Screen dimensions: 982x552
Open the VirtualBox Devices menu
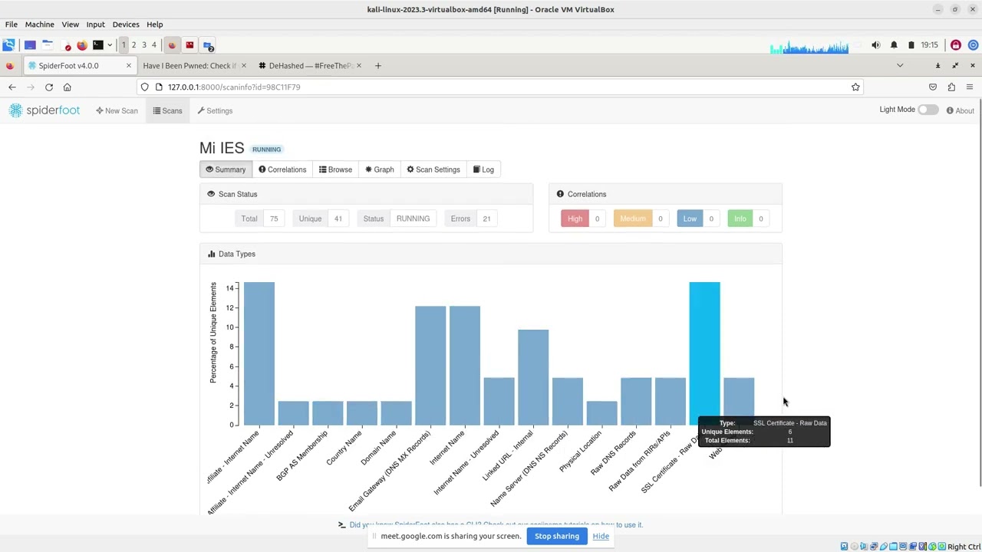point(126,25)
